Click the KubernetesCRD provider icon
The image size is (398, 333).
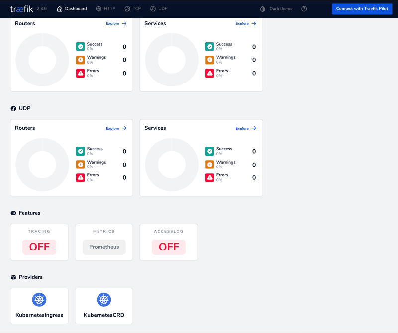pyautogui.click(x=103, y=300)
